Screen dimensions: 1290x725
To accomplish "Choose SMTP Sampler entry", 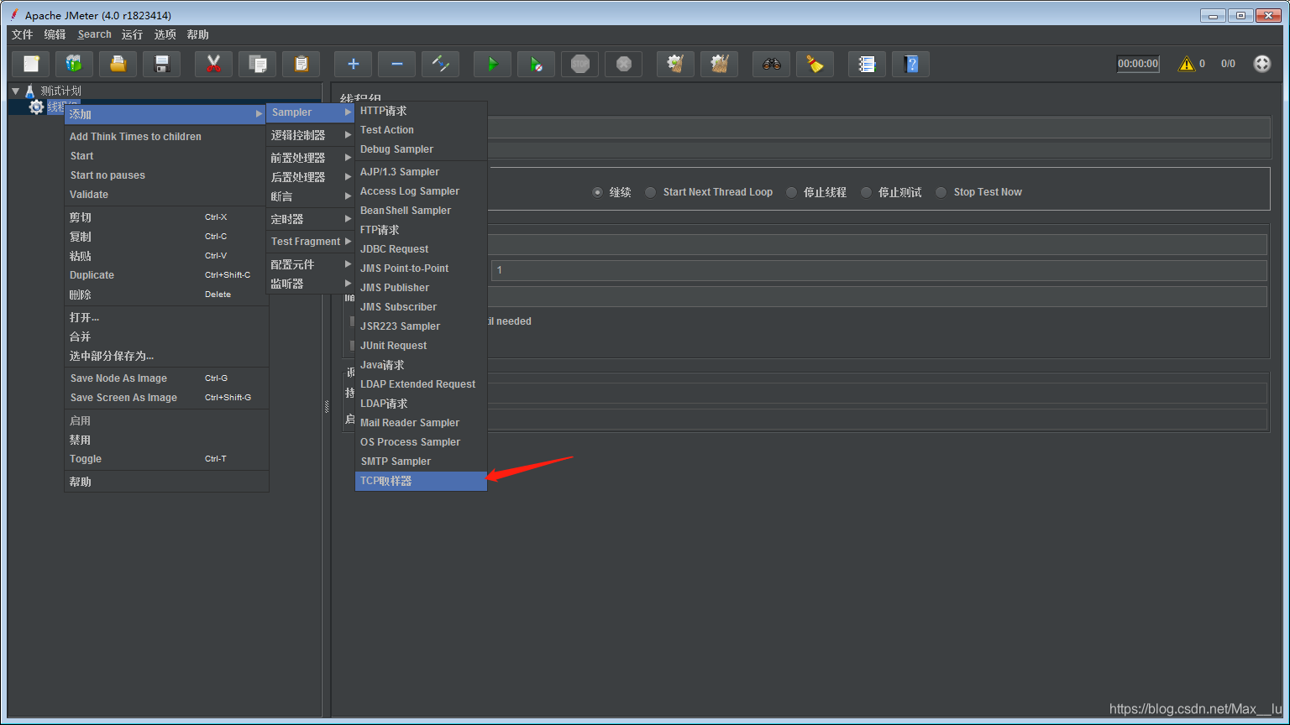I will [x=421, y=462].
